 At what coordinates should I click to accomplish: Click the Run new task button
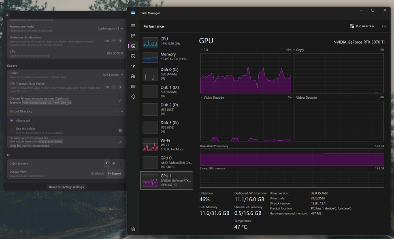(x=362, y=26)
